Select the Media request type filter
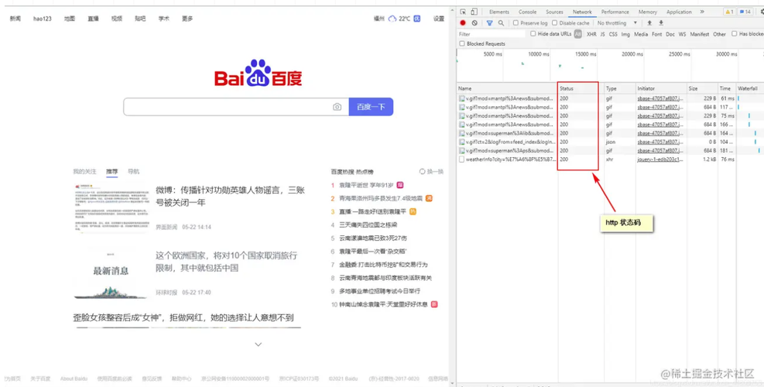 (641, 34)
